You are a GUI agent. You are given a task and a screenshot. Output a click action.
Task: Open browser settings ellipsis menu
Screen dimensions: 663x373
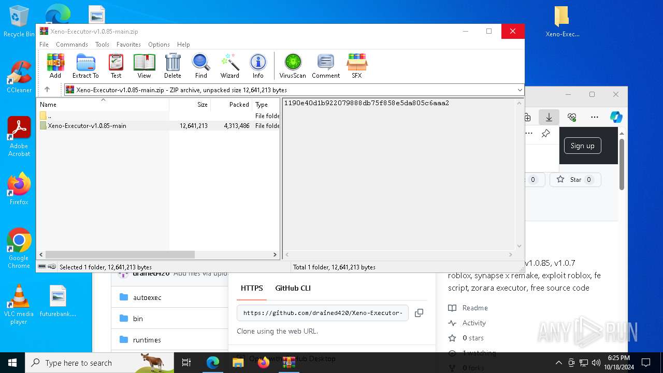594,118
